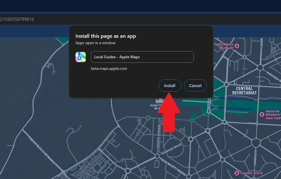The width and height of the screenshot is (281, 179).
Task: Open the Delhi Metro Museum map marker
Action: [237, 46]
